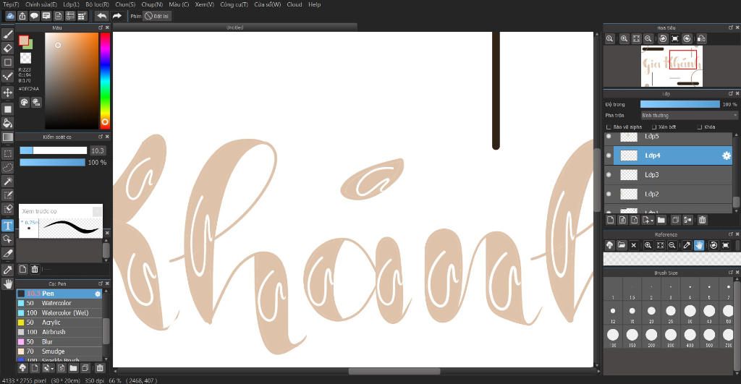741x384 pixels.
Task: Toggle visibility of layer Lớp5
Action: pos(609,137)
